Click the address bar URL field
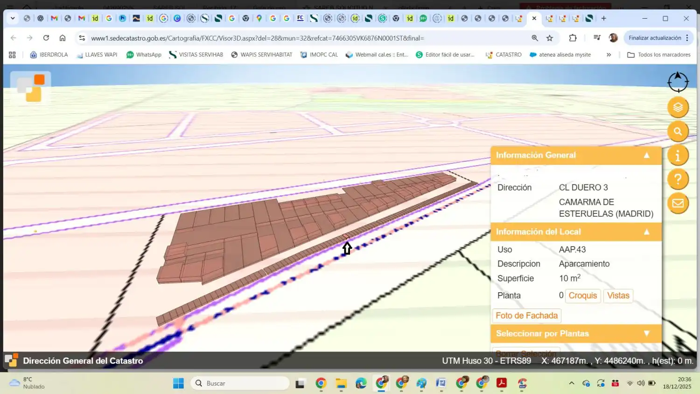 pos(308,38)
